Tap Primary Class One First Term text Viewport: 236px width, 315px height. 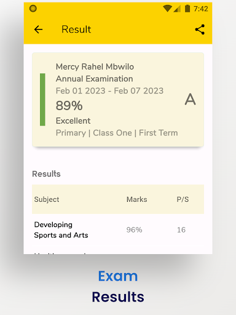click(x=117, y=133)
